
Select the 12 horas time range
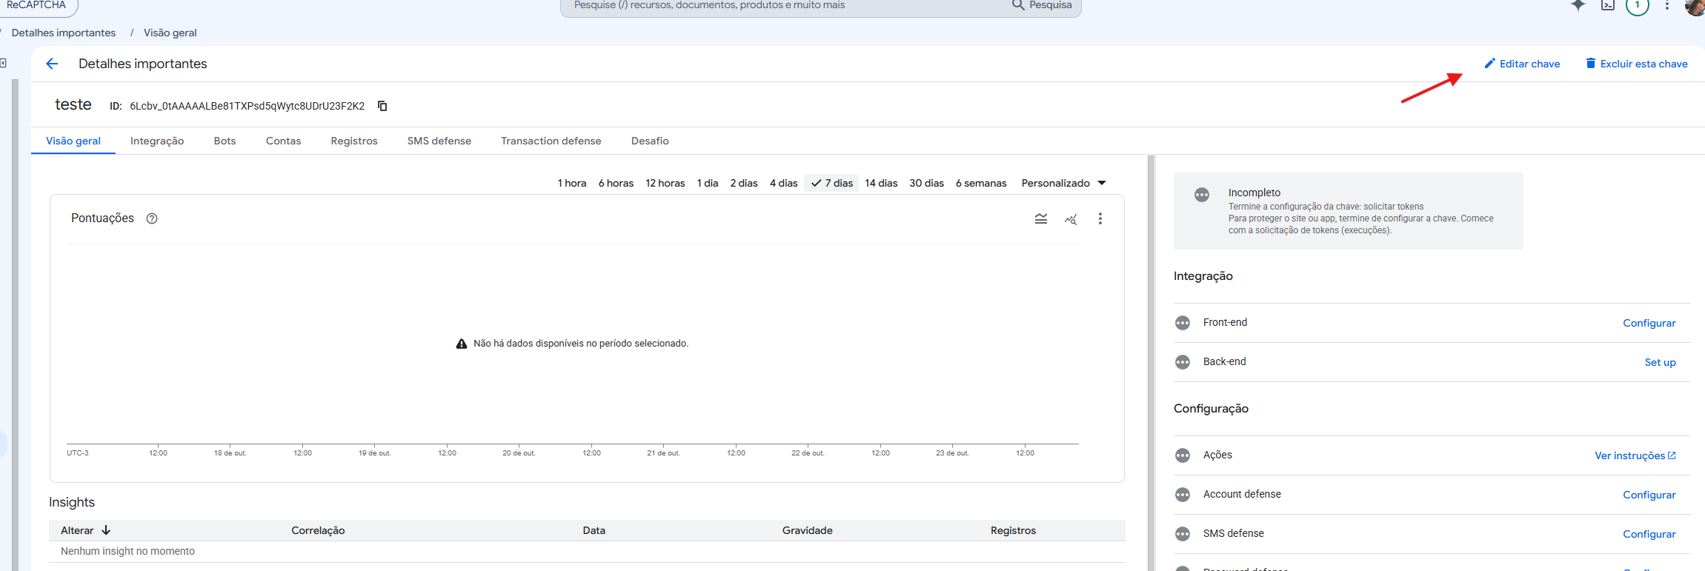click(x=665, y=183)
